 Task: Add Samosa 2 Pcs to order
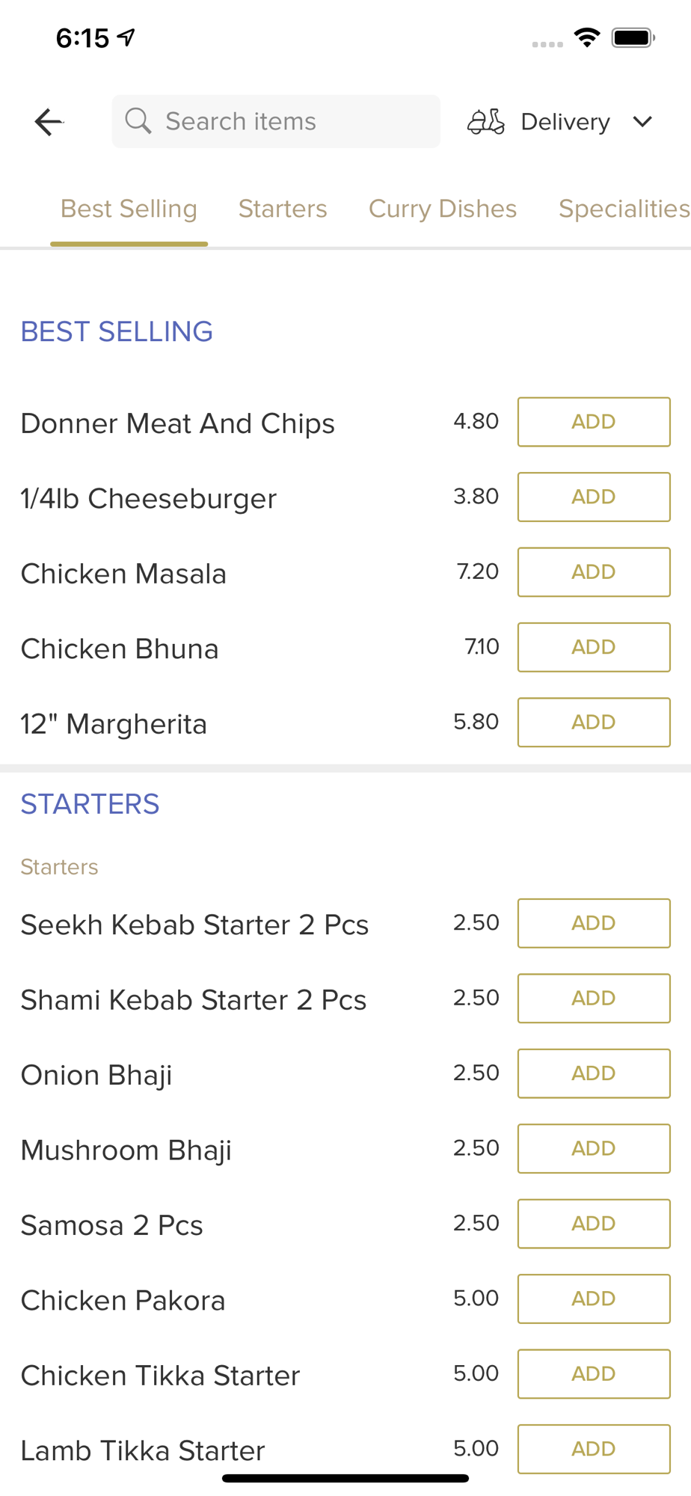(x=594, y=1224)
